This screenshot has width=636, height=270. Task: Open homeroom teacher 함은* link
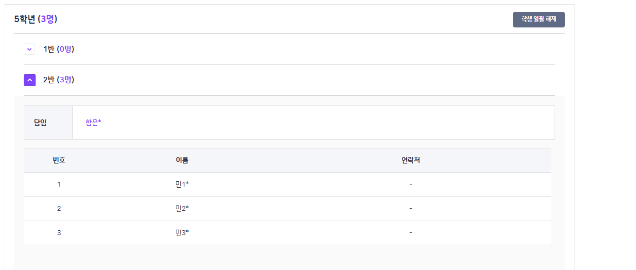point(93,123)
